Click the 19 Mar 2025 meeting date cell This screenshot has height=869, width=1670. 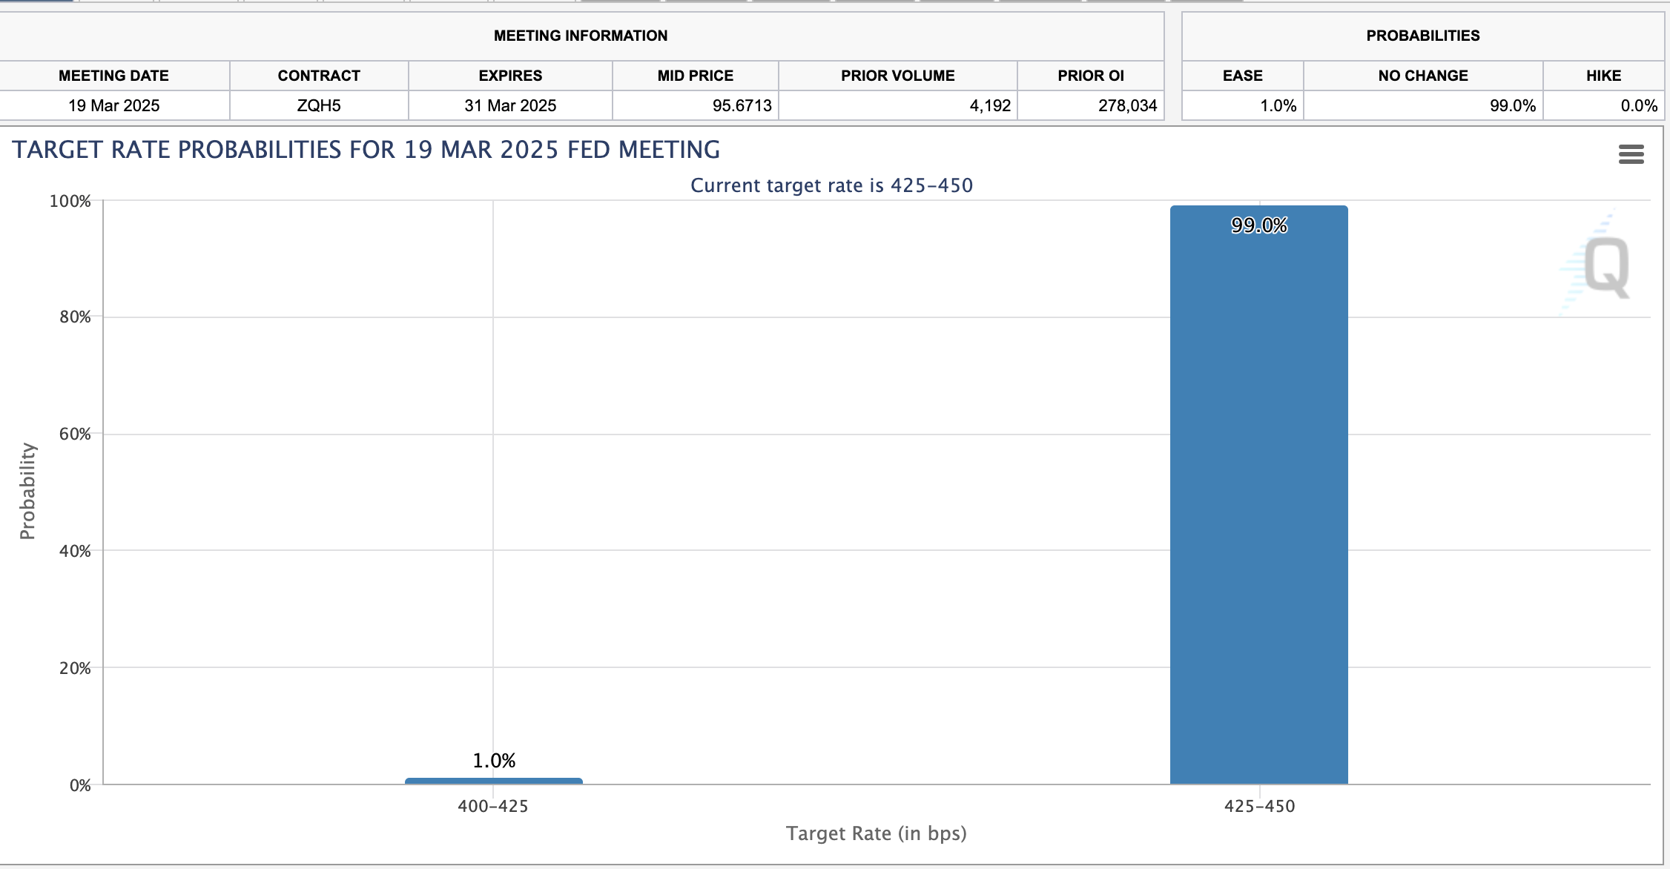pos(113,105)
